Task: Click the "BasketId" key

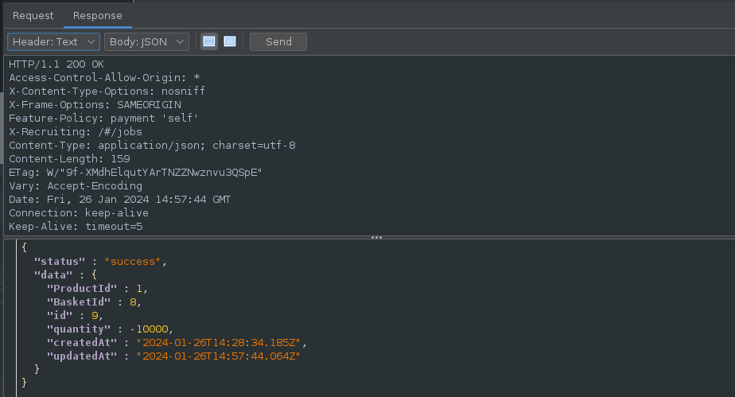Action: (x=78, y=302)
